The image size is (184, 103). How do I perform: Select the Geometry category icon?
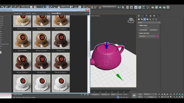pyautogui.click(x=139, y=19)
